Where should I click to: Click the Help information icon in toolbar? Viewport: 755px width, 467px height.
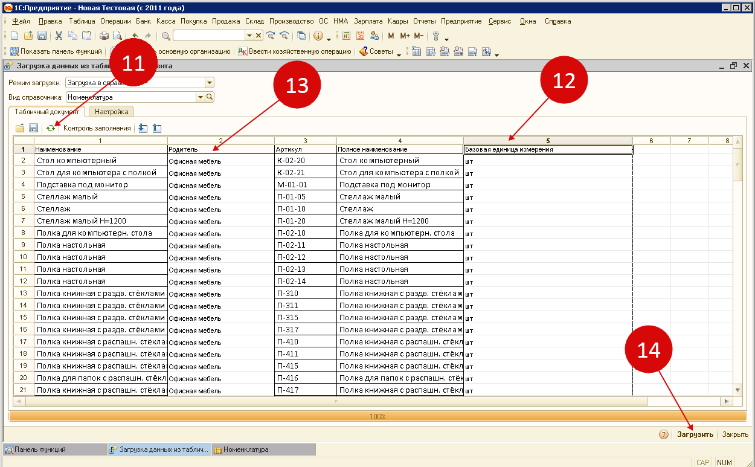318,36
